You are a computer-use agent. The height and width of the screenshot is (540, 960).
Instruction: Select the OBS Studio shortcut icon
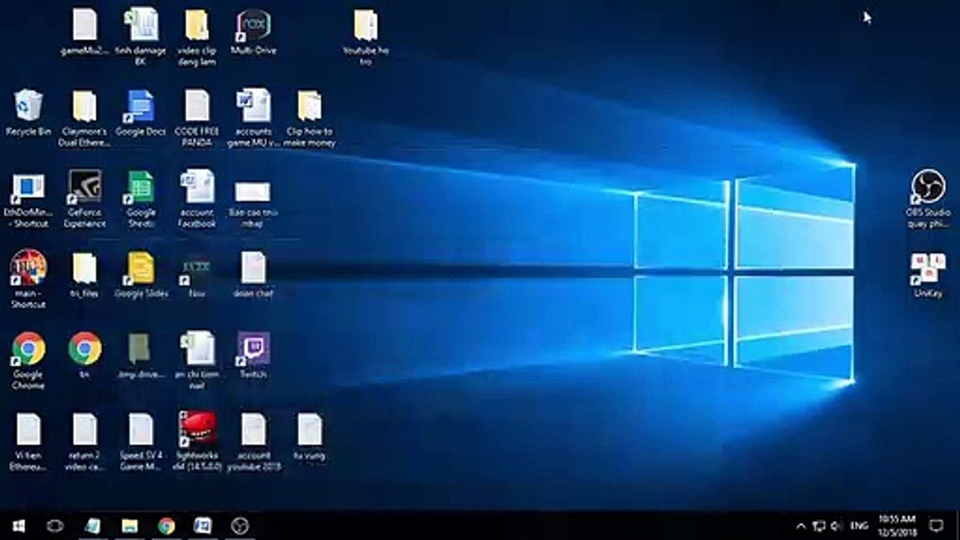click(x=928, y=186)
